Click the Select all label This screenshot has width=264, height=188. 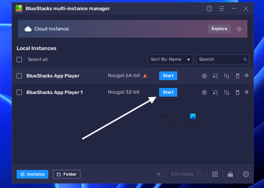coord(38,59)
